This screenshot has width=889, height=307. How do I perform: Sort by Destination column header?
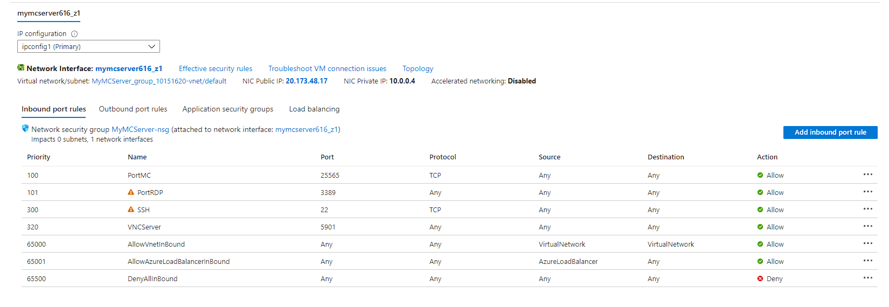click(x=665, y=157)
